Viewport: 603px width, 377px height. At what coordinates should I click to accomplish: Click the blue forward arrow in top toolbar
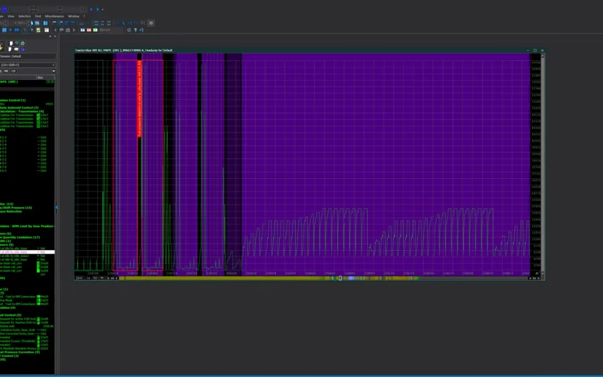point(97,9)
